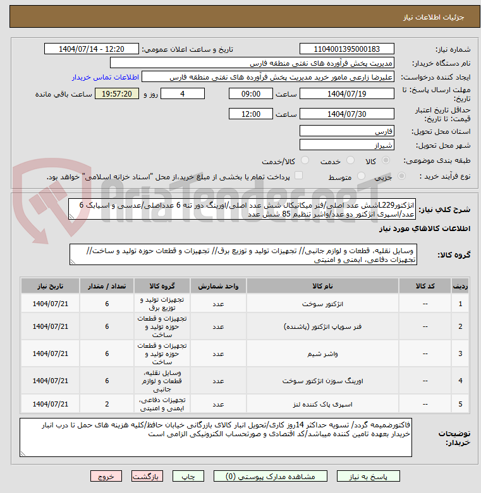Click the resize handle of buyer notes textarea
The width and height of the screenshot is (481, 493).
(23, 454)
